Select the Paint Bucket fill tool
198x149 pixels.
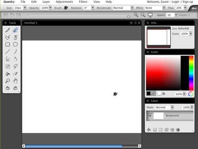pyautogui.click(x=8, y=74)
